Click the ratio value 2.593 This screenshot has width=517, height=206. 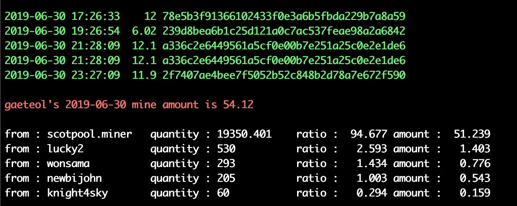[x=372, y=149]
